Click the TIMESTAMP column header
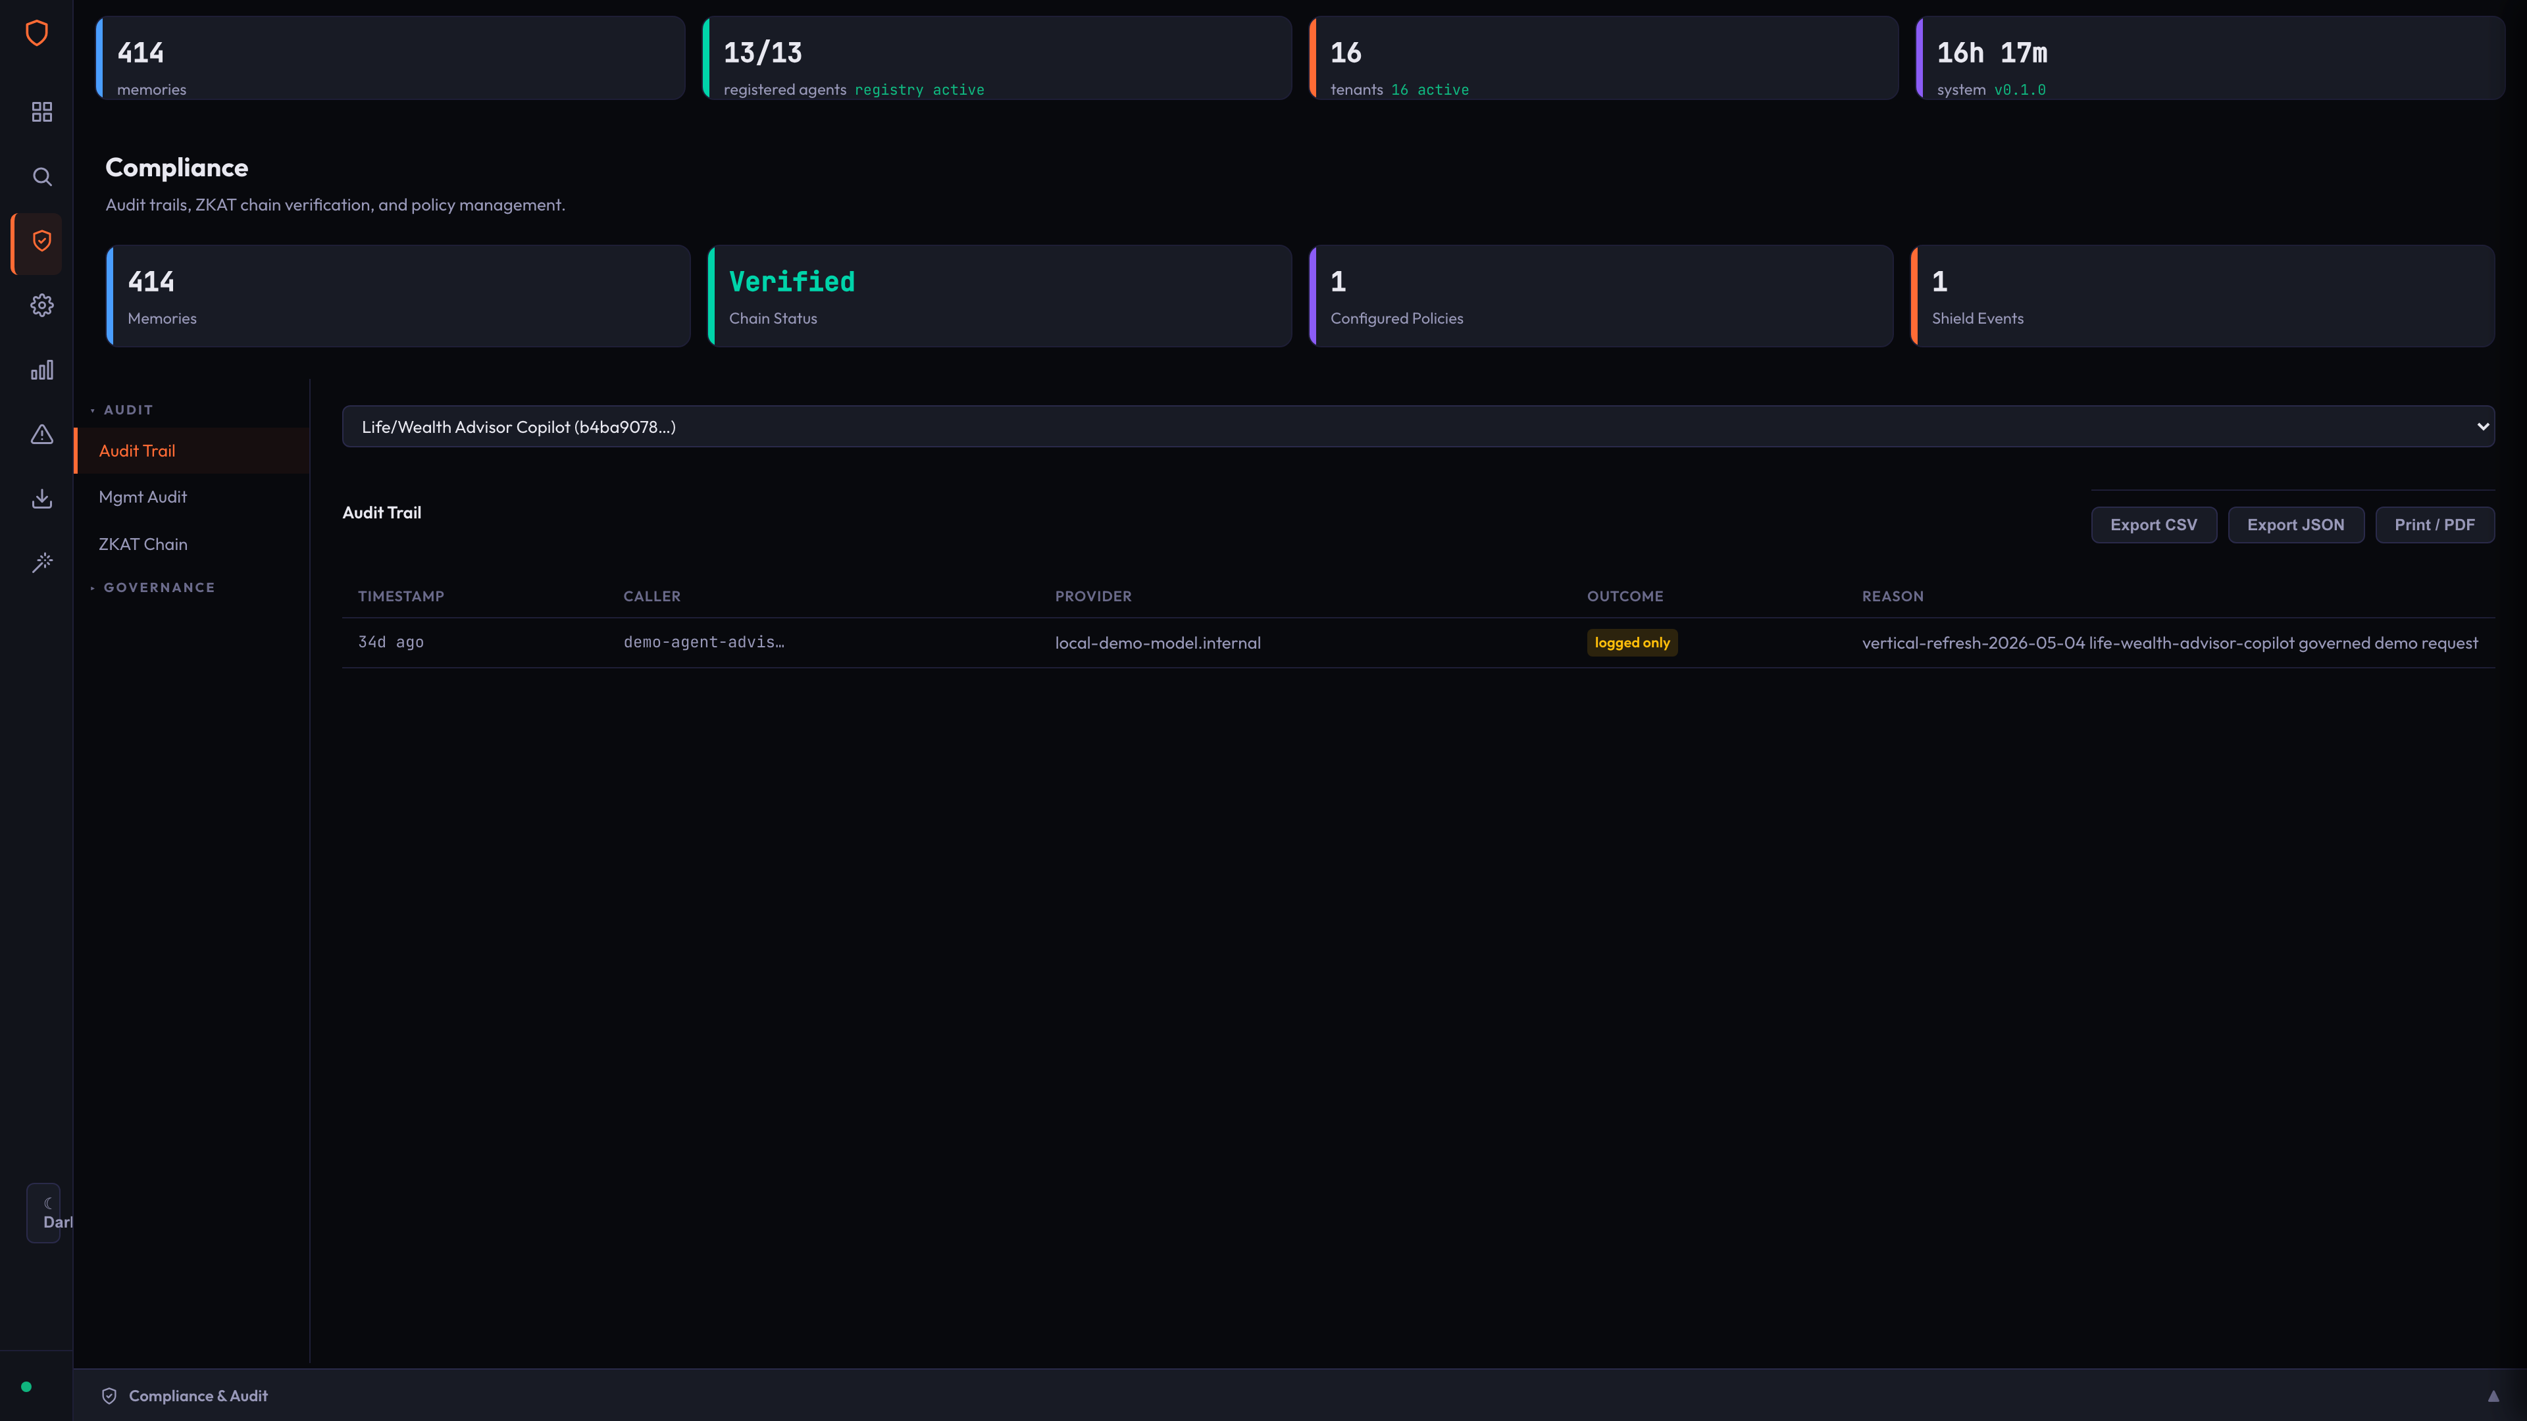 tap(400, 596)
